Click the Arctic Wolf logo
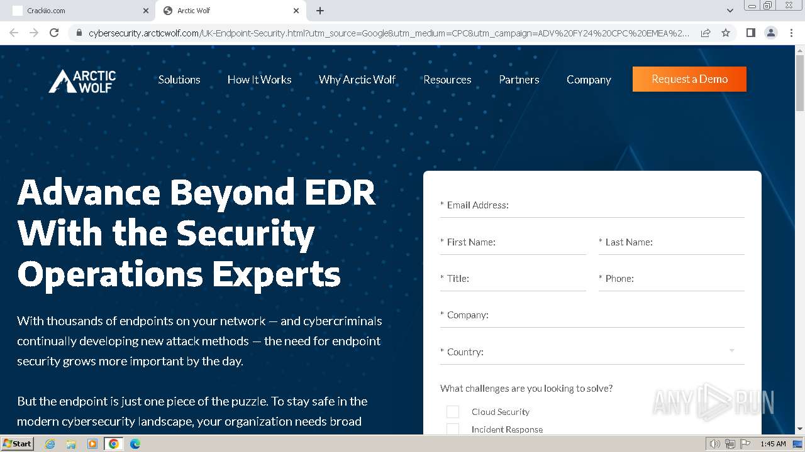The image size is (805, 452). tap(82, 81)
